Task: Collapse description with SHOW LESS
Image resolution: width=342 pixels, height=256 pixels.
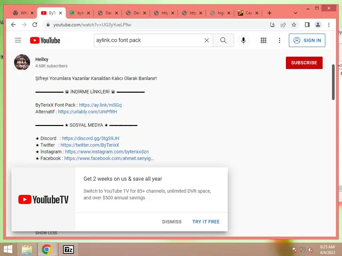Action: (x=46, y=233)
